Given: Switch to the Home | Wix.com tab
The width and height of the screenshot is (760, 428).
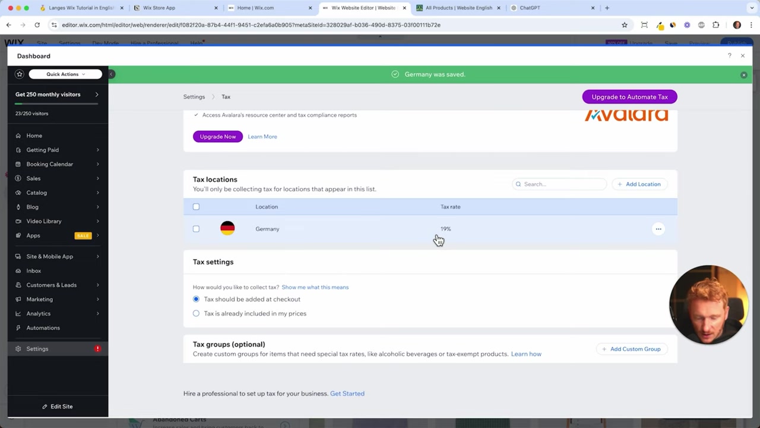Looking at the screenshot, I should pos(270,8).
